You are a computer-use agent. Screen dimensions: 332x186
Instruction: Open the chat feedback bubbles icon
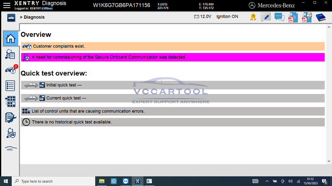(279, 17)
